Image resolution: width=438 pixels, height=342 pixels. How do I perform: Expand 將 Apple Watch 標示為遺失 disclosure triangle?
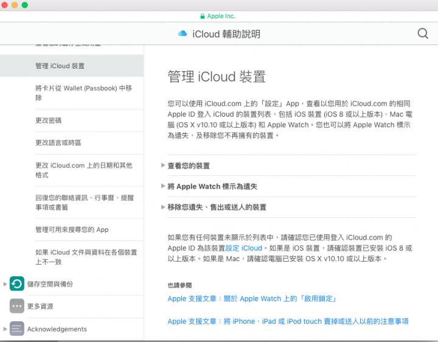pos(163,186)
